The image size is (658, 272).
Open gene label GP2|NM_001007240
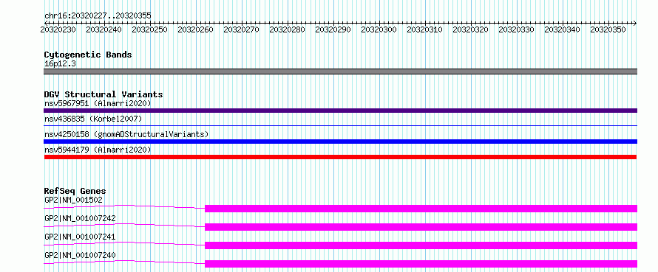click(x=80, y=255)
